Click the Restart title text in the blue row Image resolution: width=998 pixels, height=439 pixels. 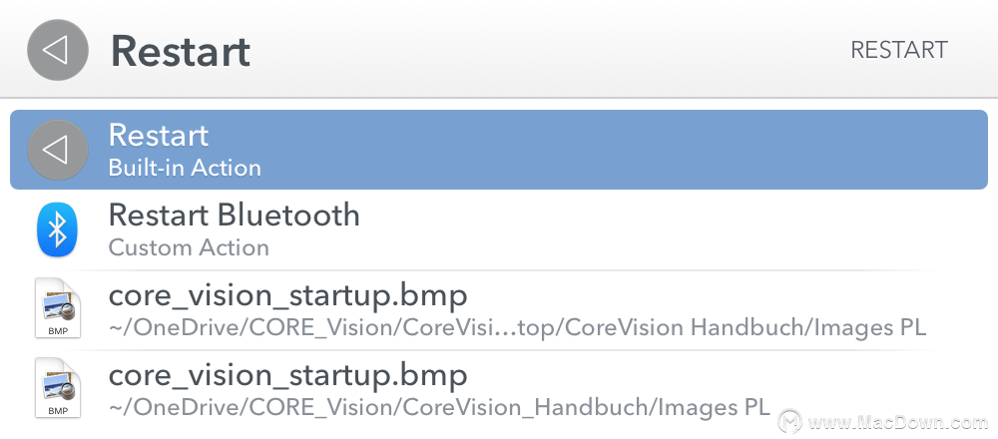159,136
